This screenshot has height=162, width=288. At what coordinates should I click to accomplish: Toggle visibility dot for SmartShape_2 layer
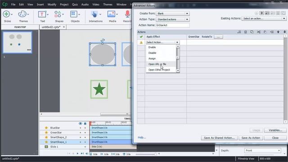(x=80, y=137)
